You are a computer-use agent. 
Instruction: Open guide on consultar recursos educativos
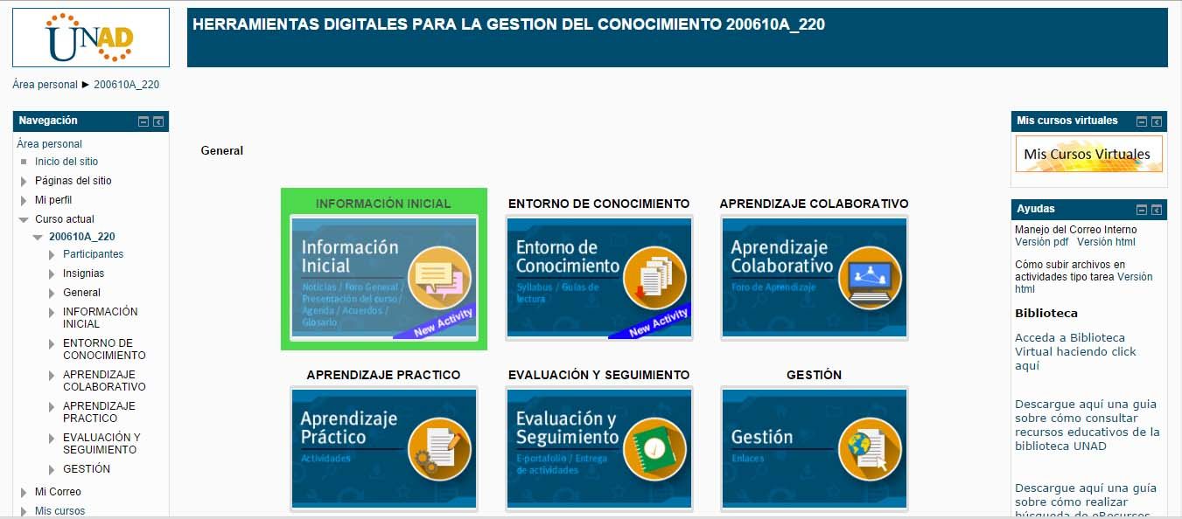[x=1088, y=426]
